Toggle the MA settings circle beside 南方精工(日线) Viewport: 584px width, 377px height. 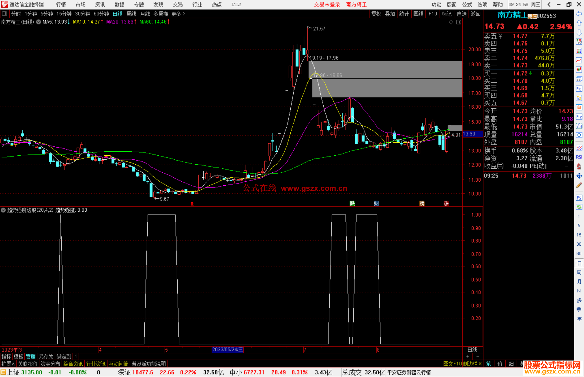(x=38, y=22)
